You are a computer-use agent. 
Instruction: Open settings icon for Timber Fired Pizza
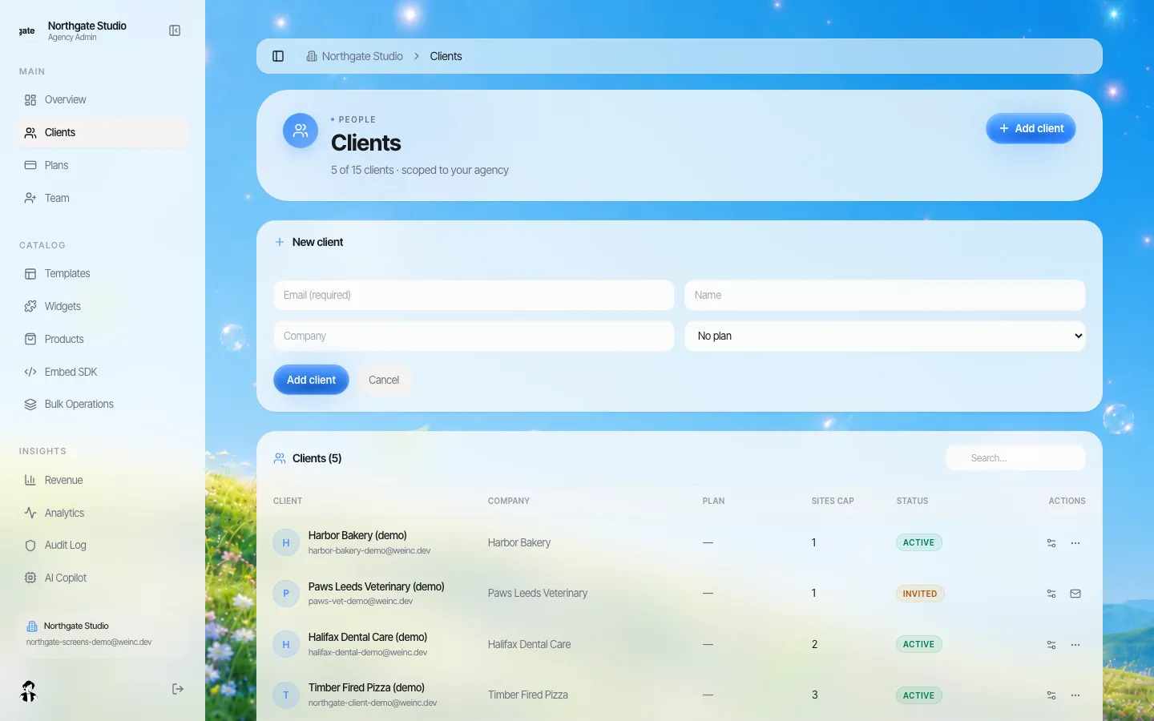(1051, 695)
